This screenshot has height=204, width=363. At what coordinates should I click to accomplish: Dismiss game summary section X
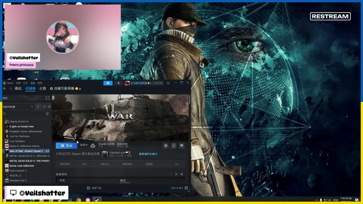pyautogui.click(x=182, y=174)
